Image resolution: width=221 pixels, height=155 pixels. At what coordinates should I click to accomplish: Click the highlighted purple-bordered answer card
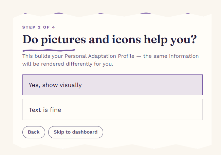(112, 85)
